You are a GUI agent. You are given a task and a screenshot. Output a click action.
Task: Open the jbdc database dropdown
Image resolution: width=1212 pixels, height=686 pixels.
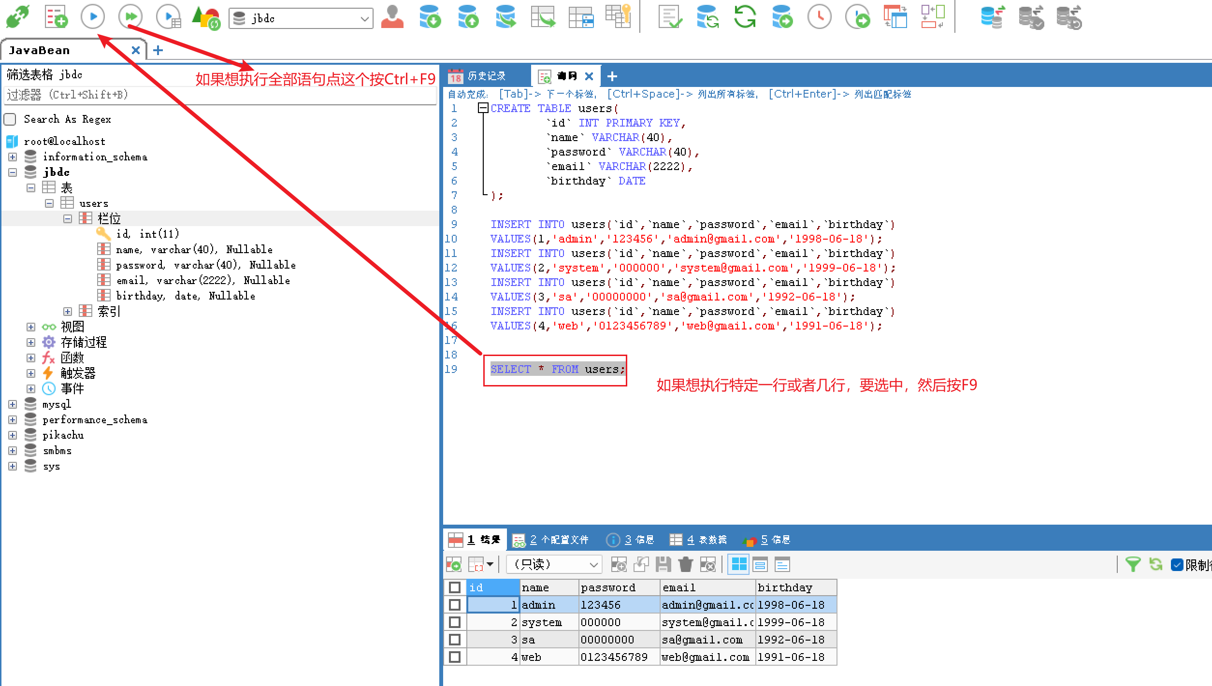(364, 19)
